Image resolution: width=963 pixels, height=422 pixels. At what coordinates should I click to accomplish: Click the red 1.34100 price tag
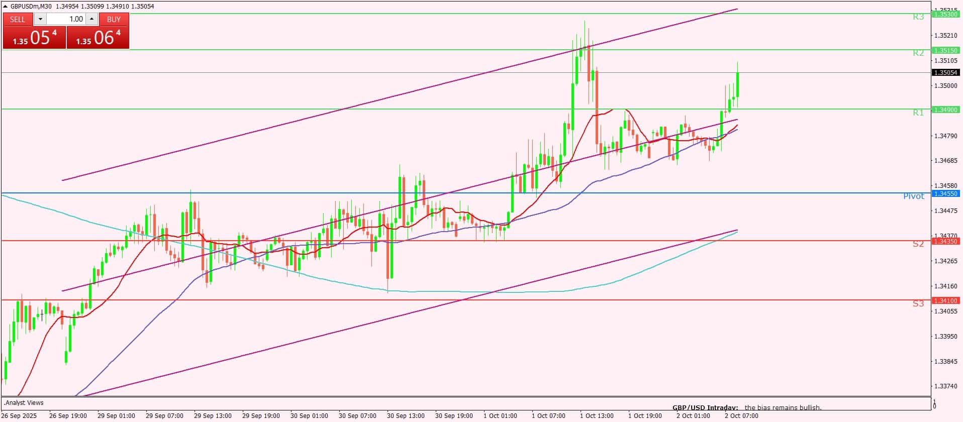(945, 300)
